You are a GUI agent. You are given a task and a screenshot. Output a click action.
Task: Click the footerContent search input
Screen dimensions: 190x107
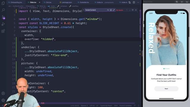pyautogui.click(x=96, y=10)
